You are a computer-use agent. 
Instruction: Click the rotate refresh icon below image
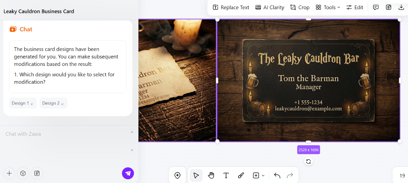point(308,161)
